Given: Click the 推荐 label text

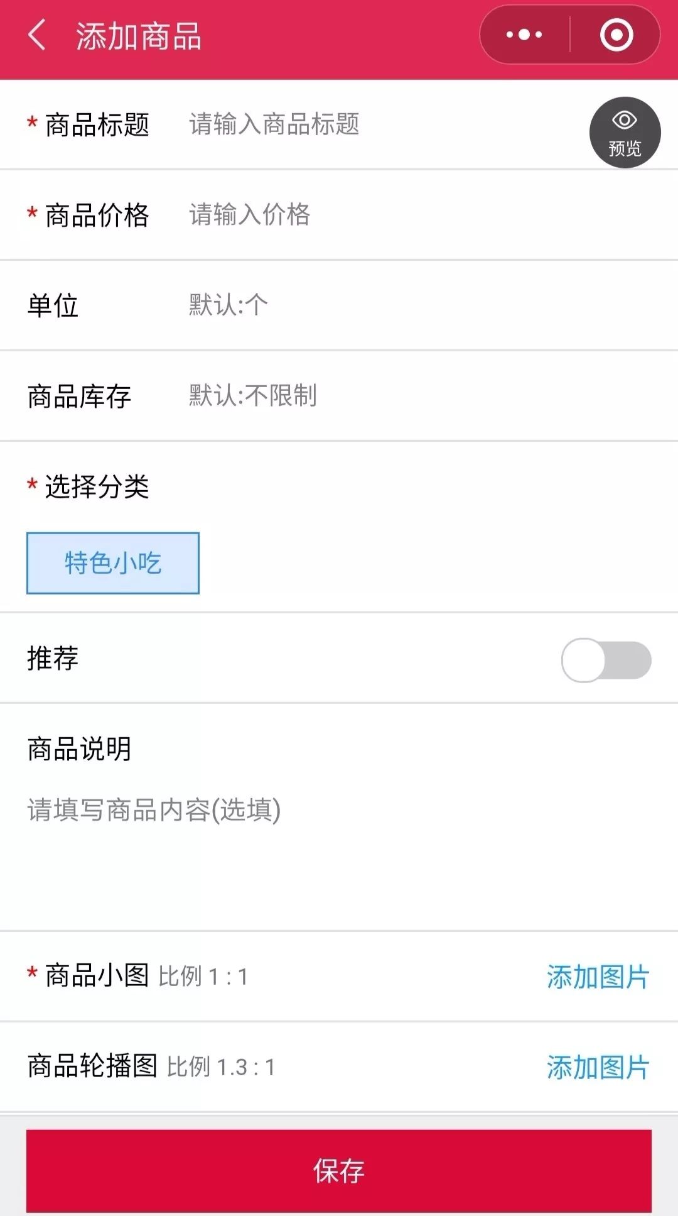Looking at the screenshot, I should click(x=53, y=659).
